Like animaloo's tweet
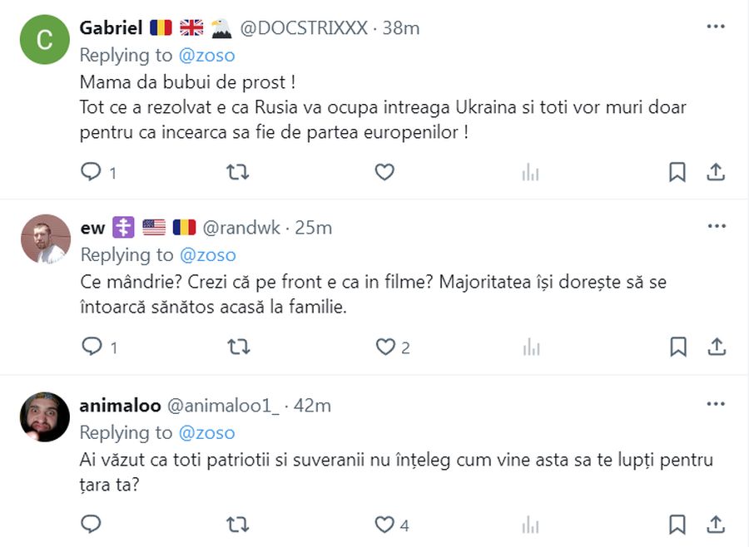Screen dimensions: 749x547 [384, 525]
